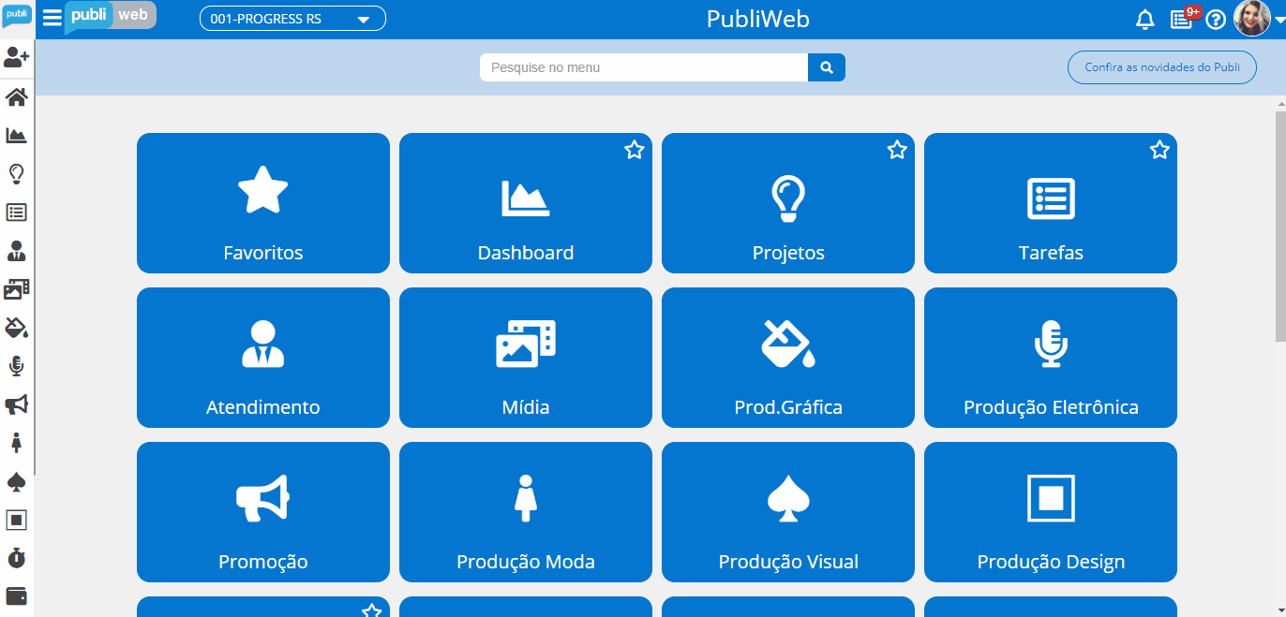The width and height of the screenshot is (1286, 617).
Task: Open the Produção Moda tile
Action: (526, 512)
